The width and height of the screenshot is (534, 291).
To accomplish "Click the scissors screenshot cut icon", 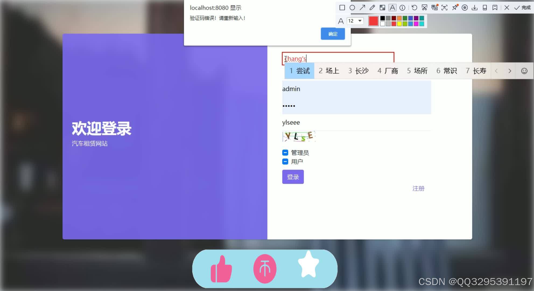I will 424,8.
